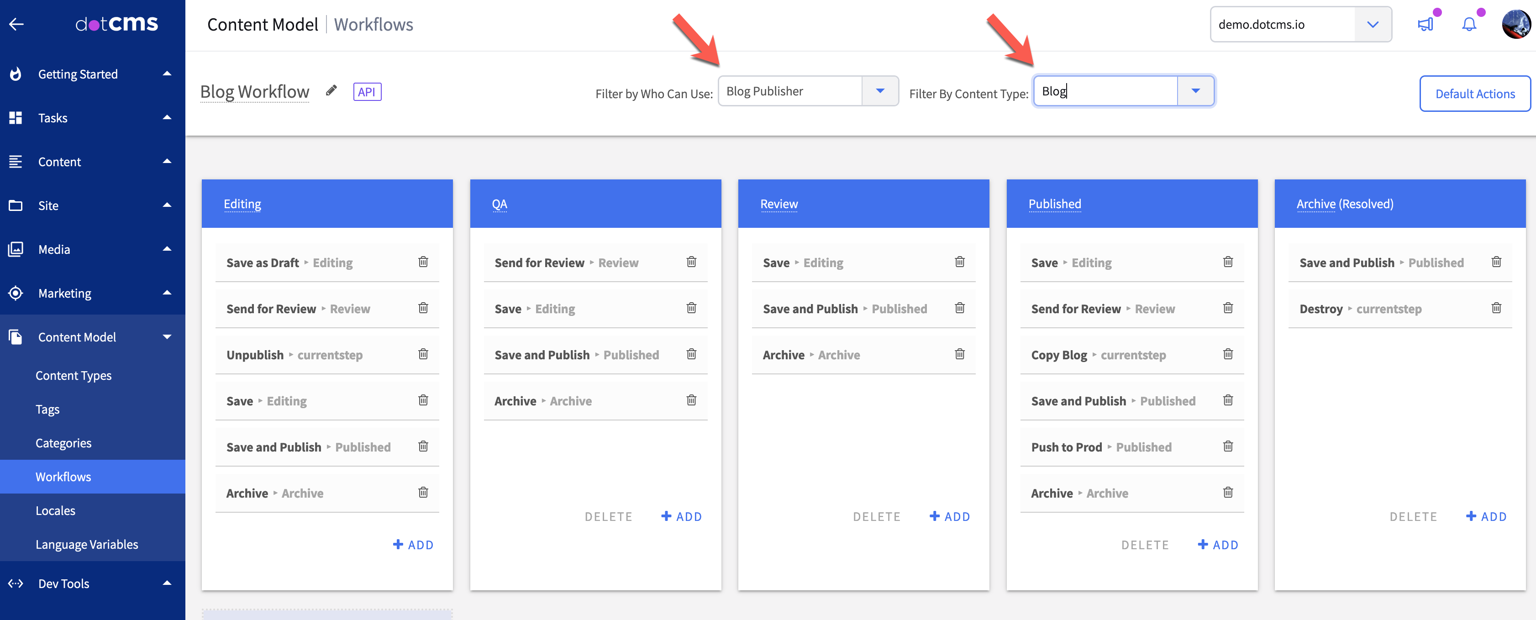The height and width of the screenshot is (620, 1536).
Task: Click ADD in the QA step
Action: click(x=682, y=516)
